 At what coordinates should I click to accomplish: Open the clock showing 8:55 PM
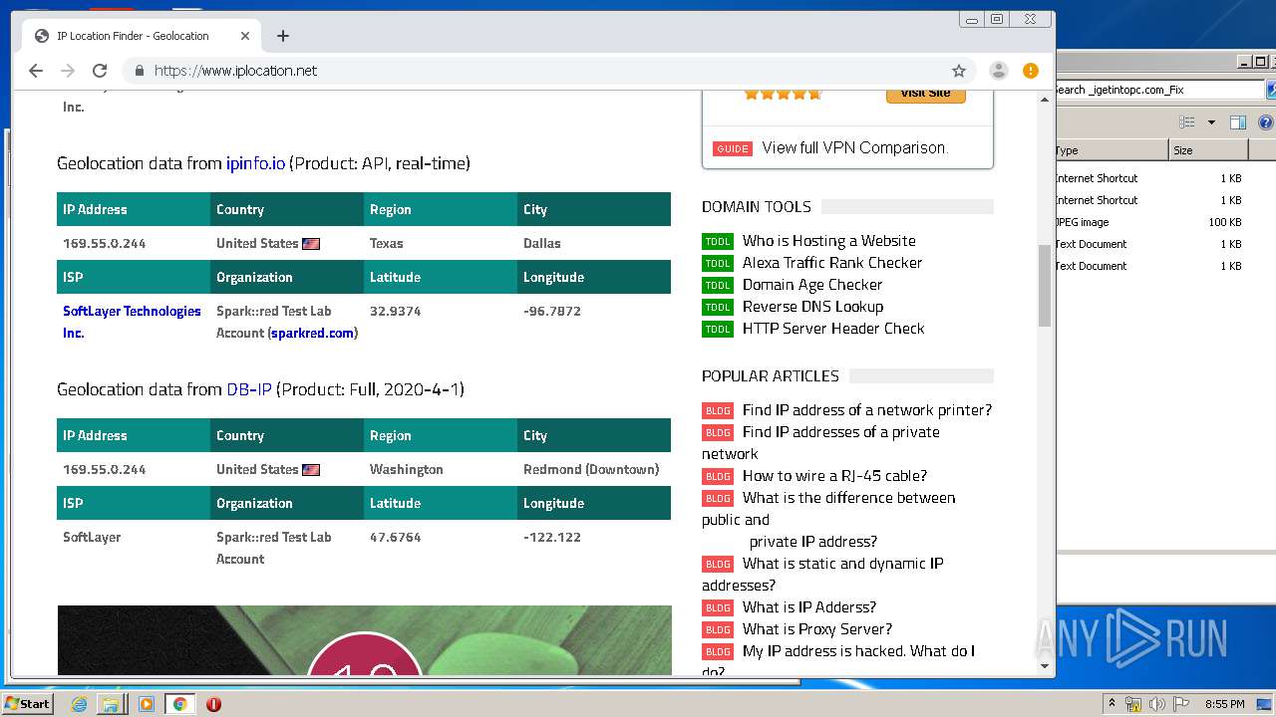[x=1225, y=704]
